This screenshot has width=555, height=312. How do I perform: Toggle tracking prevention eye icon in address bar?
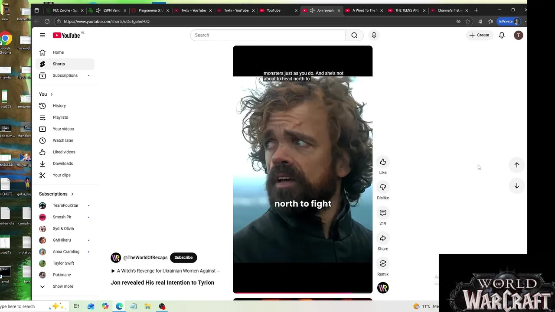tap(458, 21)
